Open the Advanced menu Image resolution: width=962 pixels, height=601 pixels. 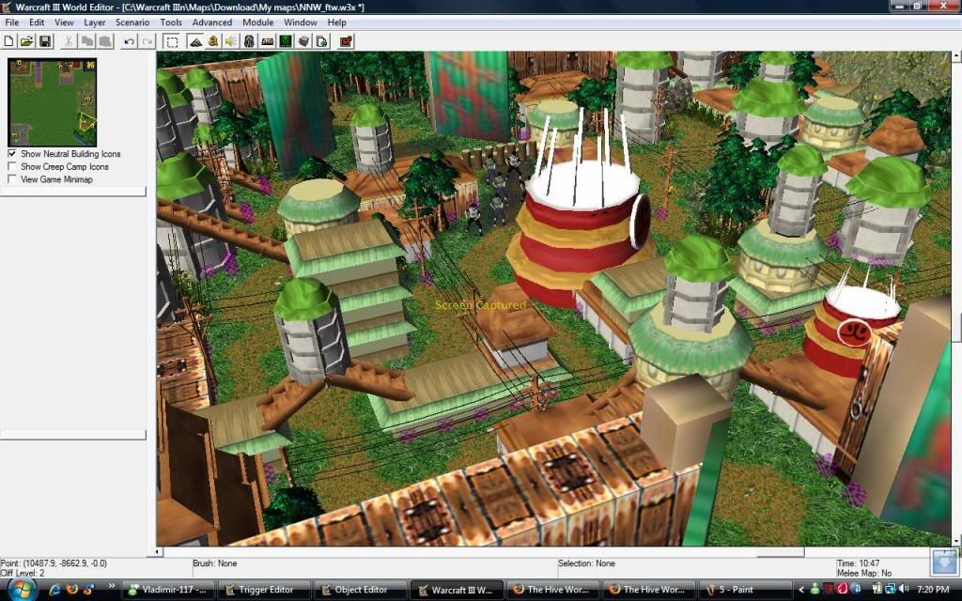pos(212,23)
